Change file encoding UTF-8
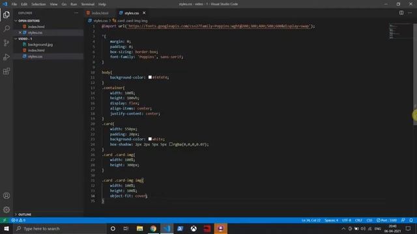 [347, 220]
